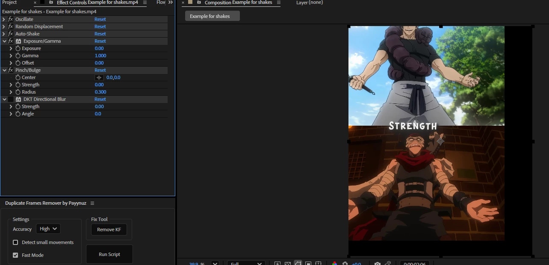This screenshot has height=265, width=549.
Task: Check the Detect small movements checkbox
Action: point(15,242)
